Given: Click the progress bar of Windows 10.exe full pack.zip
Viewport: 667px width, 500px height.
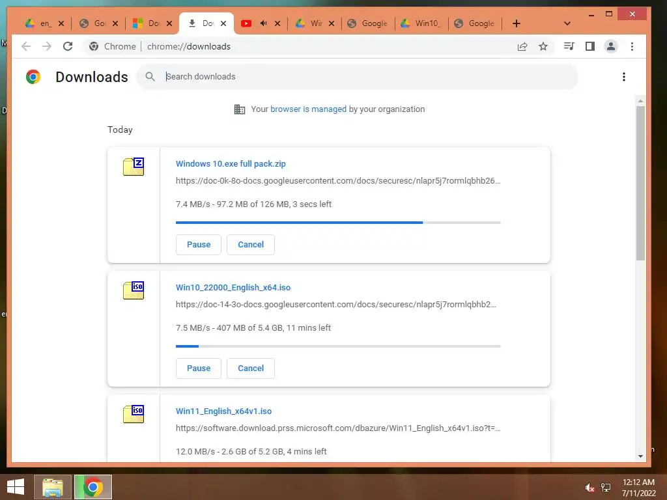Looking at the screenshot, I should coord(338,223).
